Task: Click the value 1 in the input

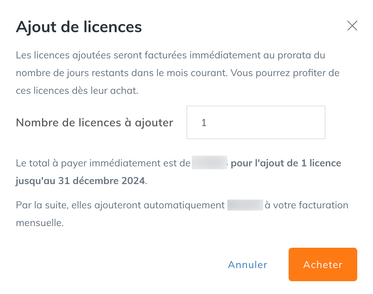Action: [x=204, y=123]
